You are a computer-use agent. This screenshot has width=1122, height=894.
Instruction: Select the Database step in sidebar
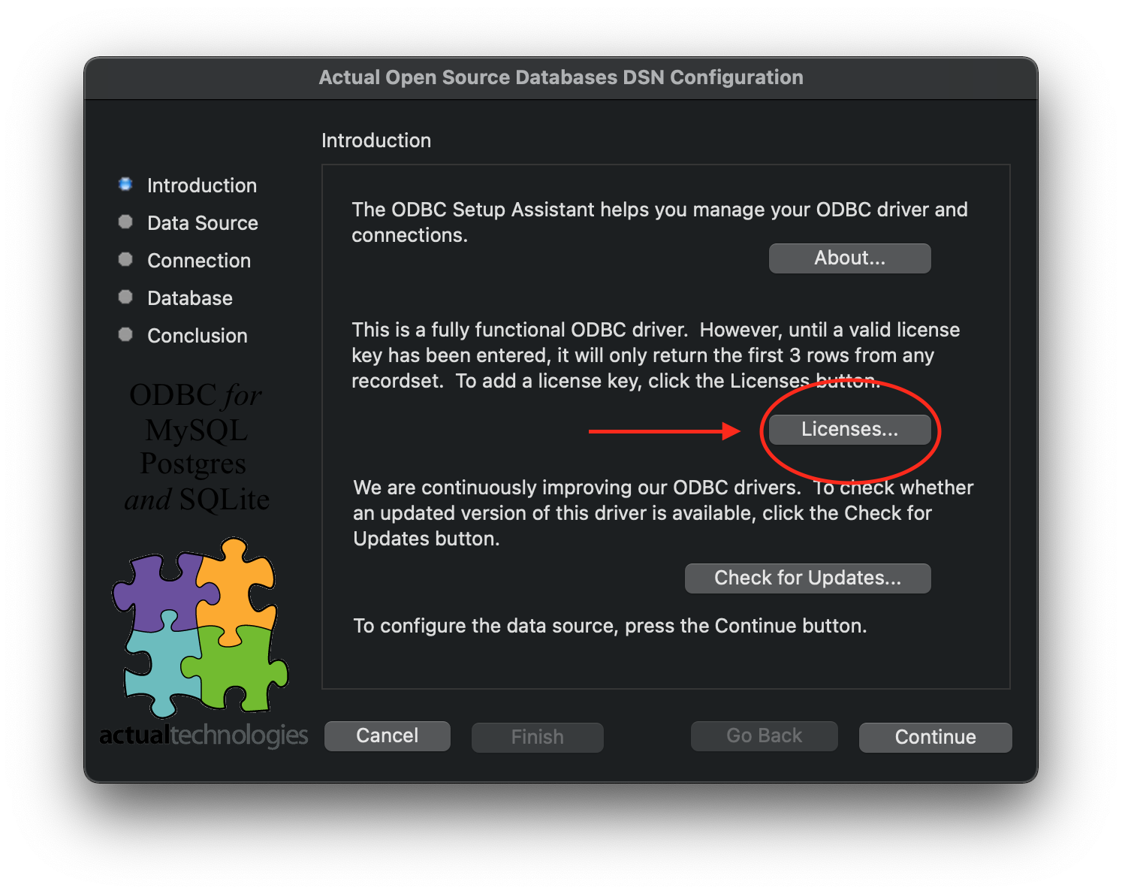pyautogui.click(x=190, y=298)
